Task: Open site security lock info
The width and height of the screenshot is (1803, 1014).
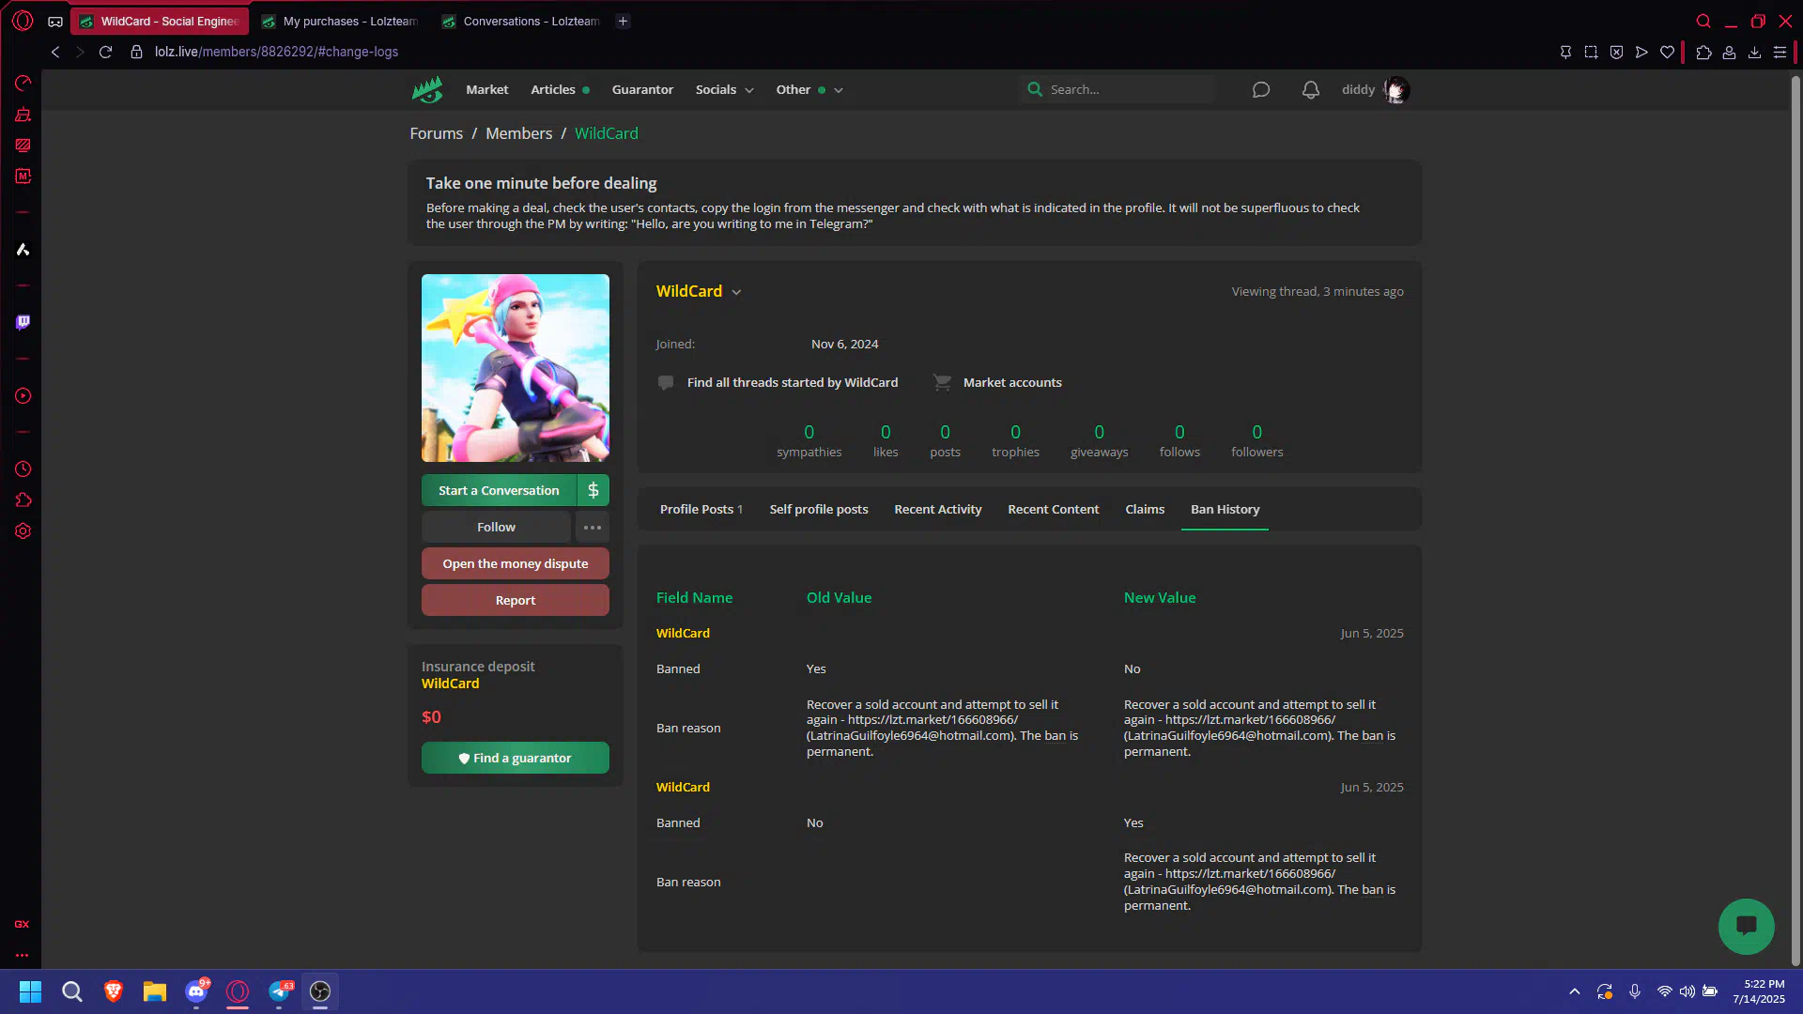Action: point(136,52)
